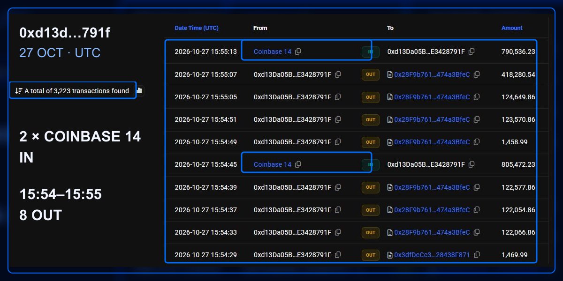Select the amount 123,570.86
Viewport: 563px width, 281px height.
pyautogui.click(x=518, y=119)
